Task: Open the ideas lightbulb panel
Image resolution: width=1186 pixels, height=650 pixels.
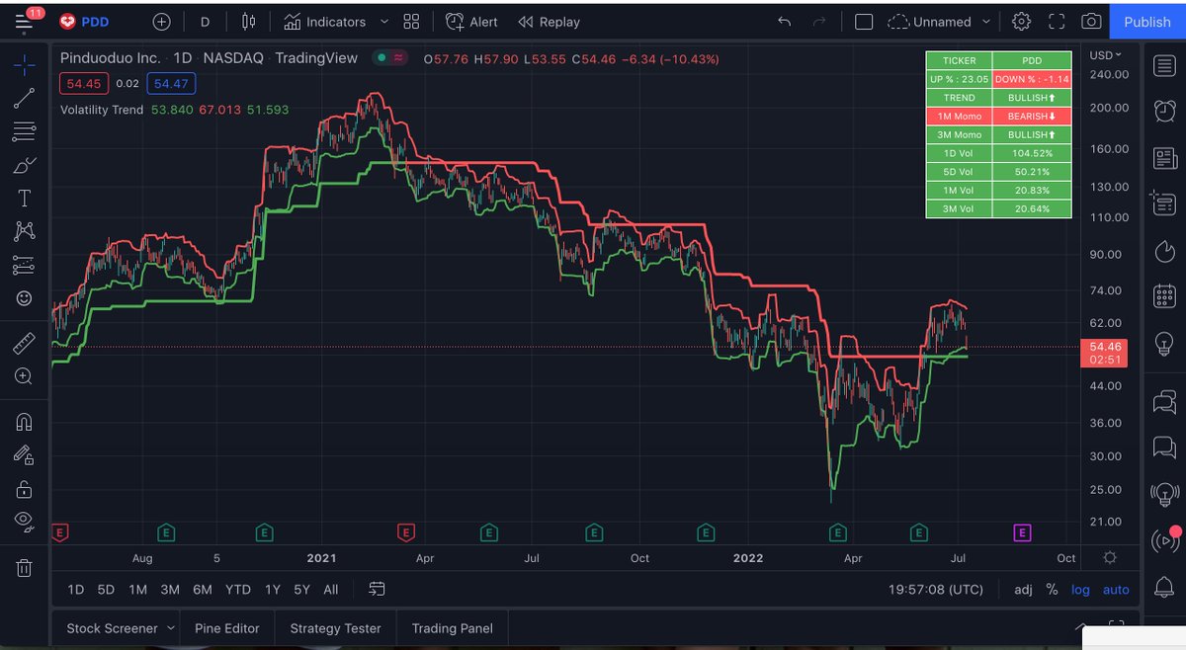Action: click(1165, 342)
